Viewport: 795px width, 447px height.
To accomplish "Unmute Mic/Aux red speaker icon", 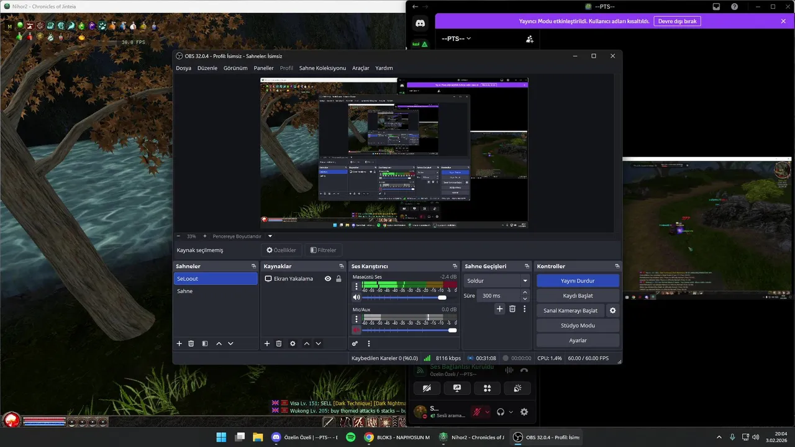I will [x=357, y=330].
